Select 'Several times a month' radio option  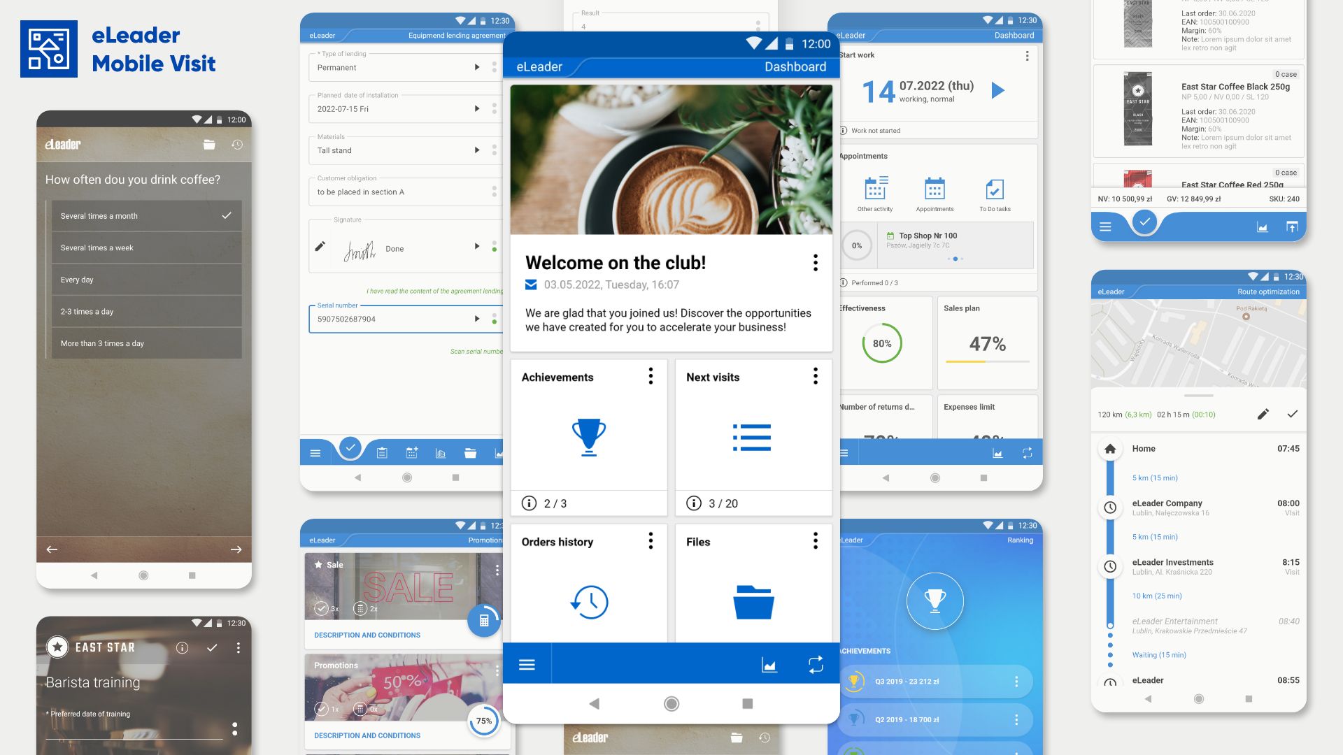[143, 216]
